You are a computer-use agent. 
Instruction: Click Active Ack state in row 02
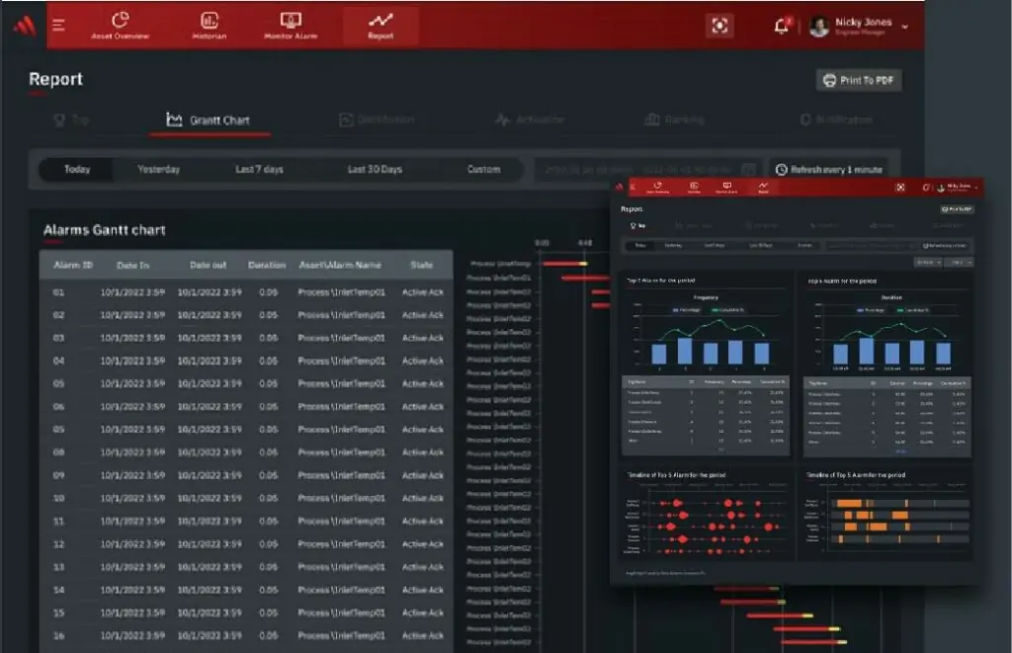tap(423, 315)
